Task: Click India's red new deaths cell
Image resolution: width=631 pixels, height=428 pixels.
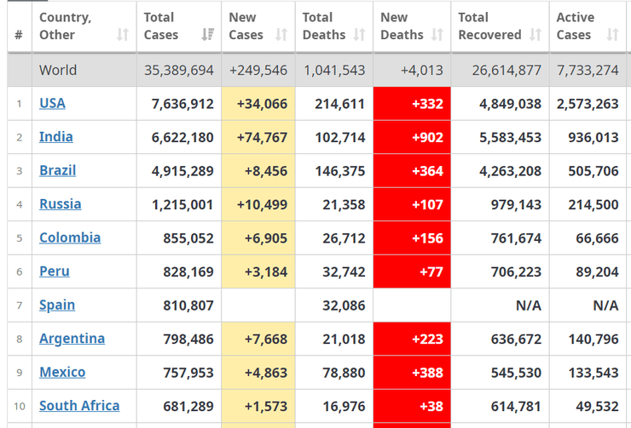Action: 412,137
